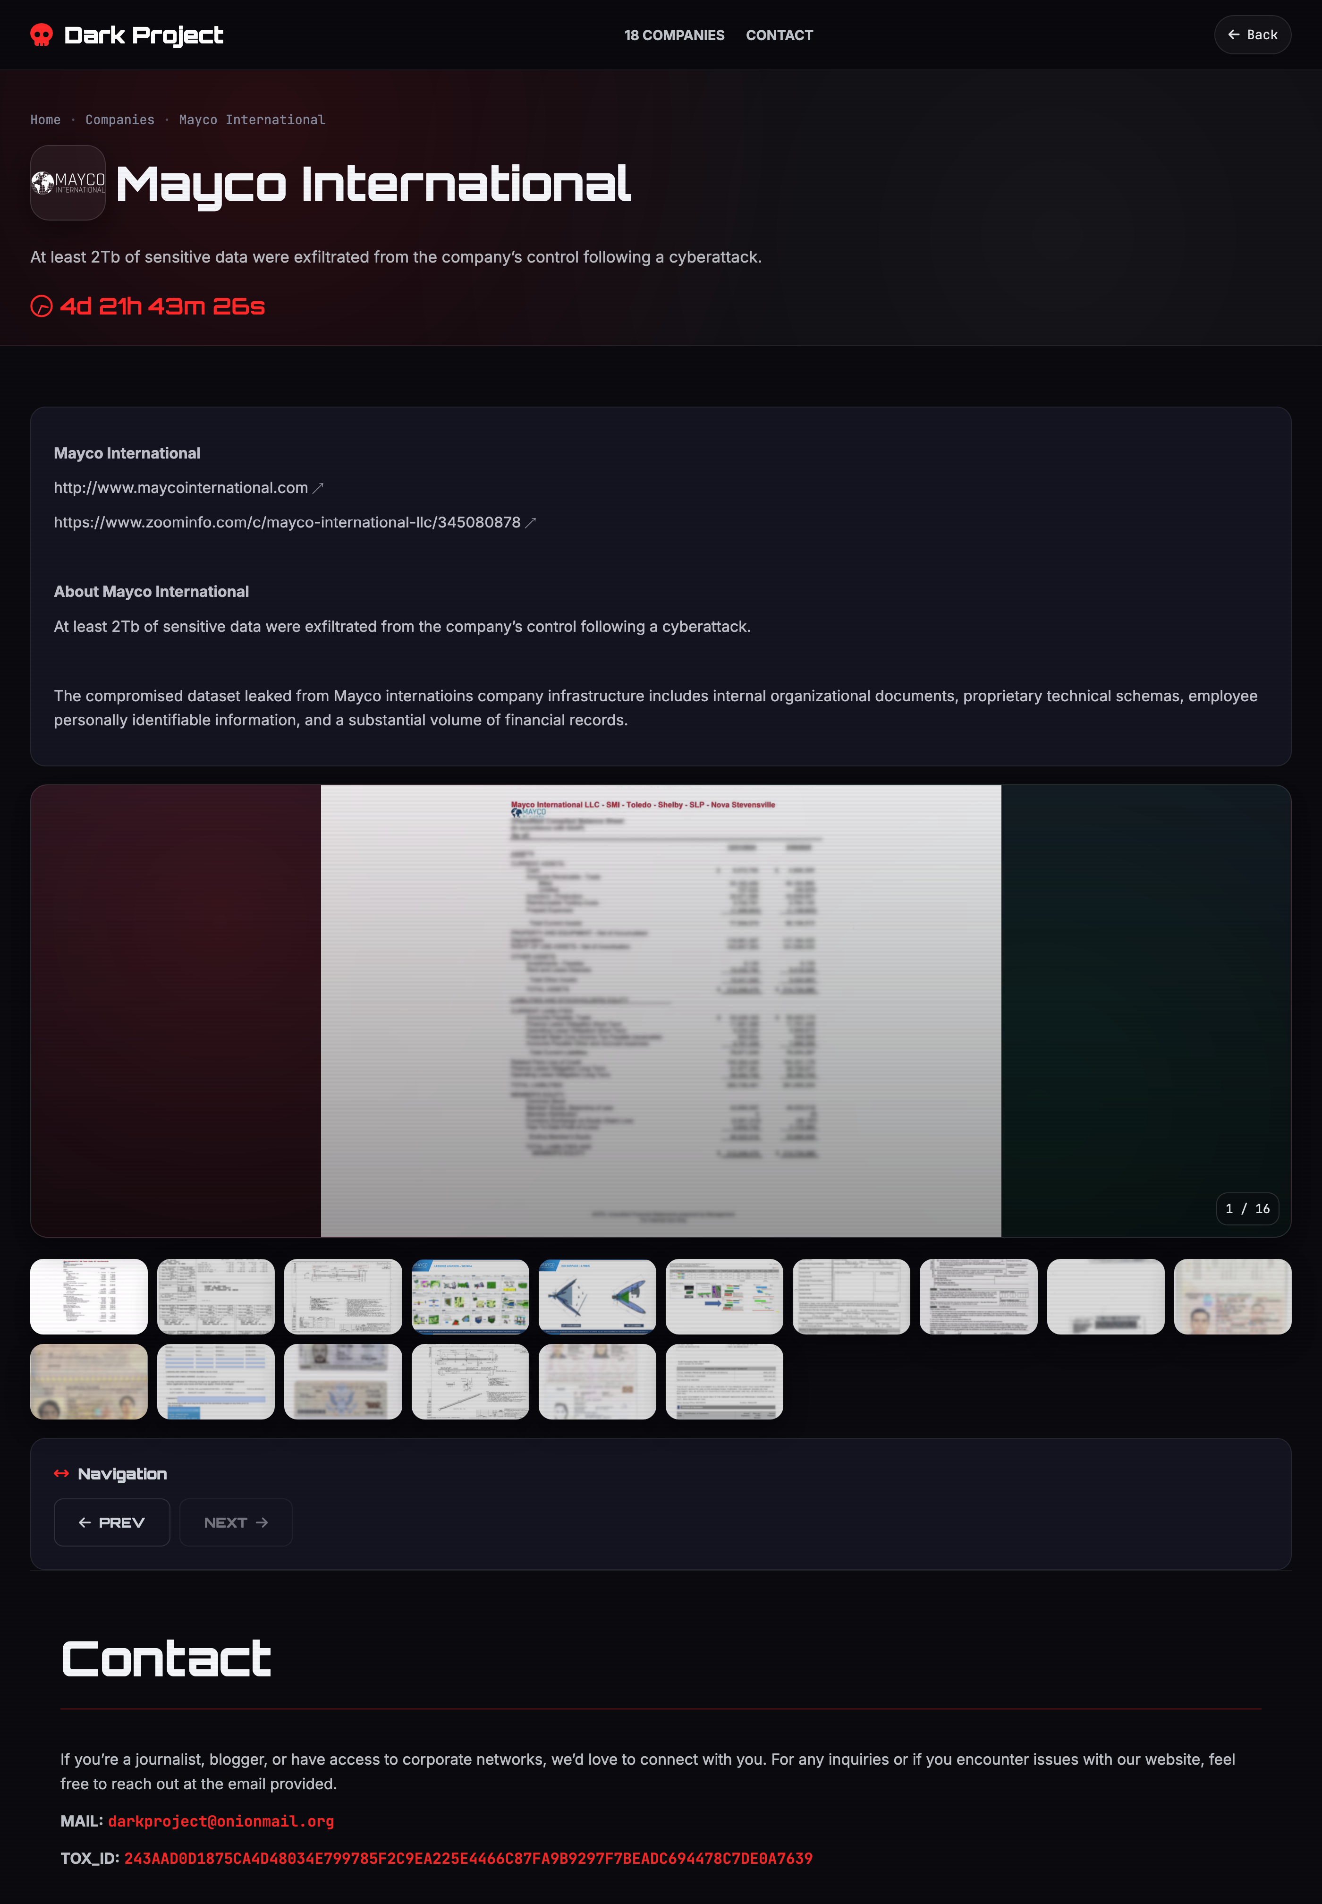The image size is (1322, 1904).
Task: Click the Contact section heading
Action: click(x=167, y=1659)
